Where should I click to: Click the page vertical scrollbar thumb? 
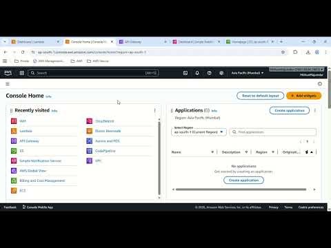coord(329,89)
